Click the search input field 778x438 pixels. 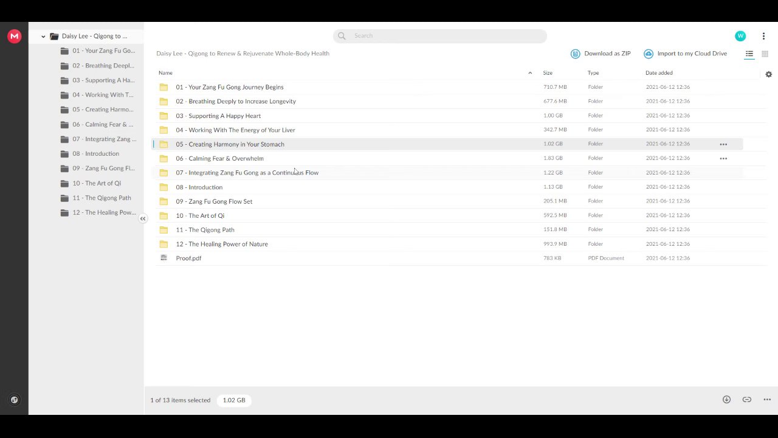coord(439,36)
